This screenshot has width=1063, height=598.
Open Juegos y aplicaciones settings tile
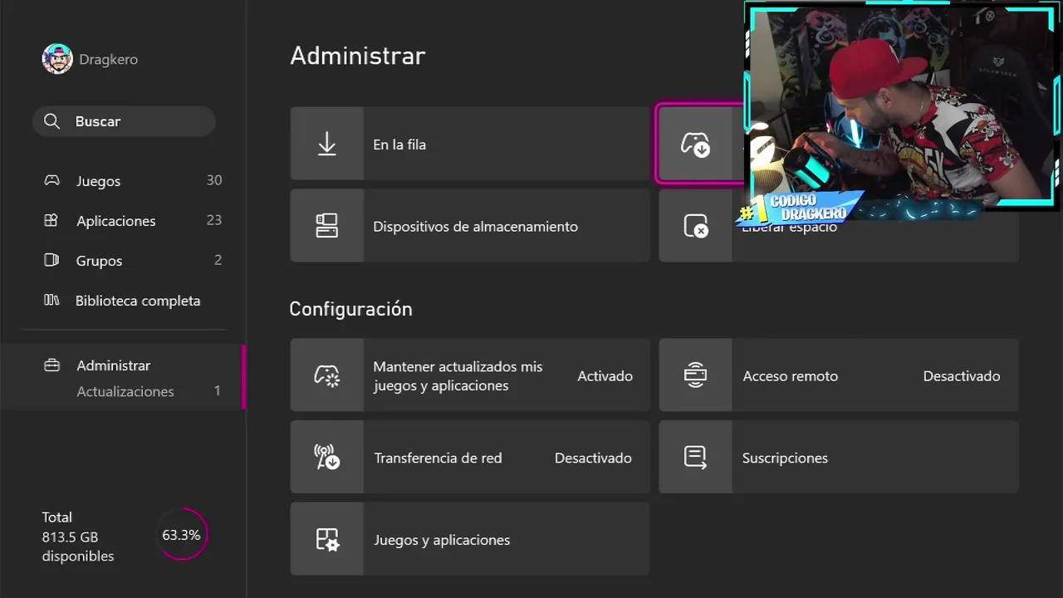pyautogui.click(x=470, y=540)
